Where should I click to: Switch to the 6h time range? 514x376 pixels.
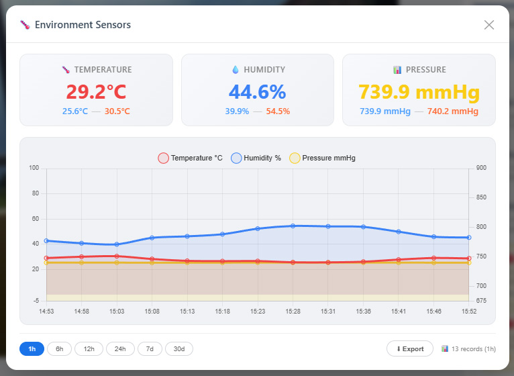click(59, 348)
